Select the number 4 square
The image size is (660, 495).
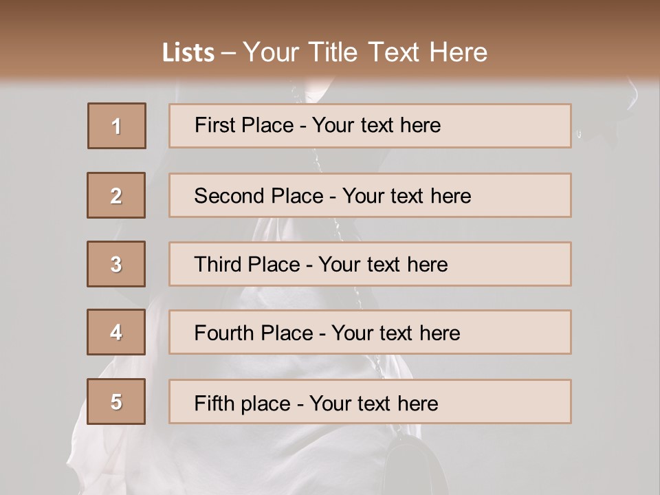116,332
